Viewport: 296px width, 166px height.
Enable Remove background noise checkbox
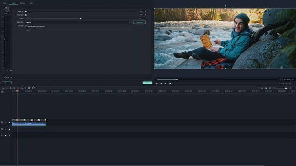[x=26, y=26]
